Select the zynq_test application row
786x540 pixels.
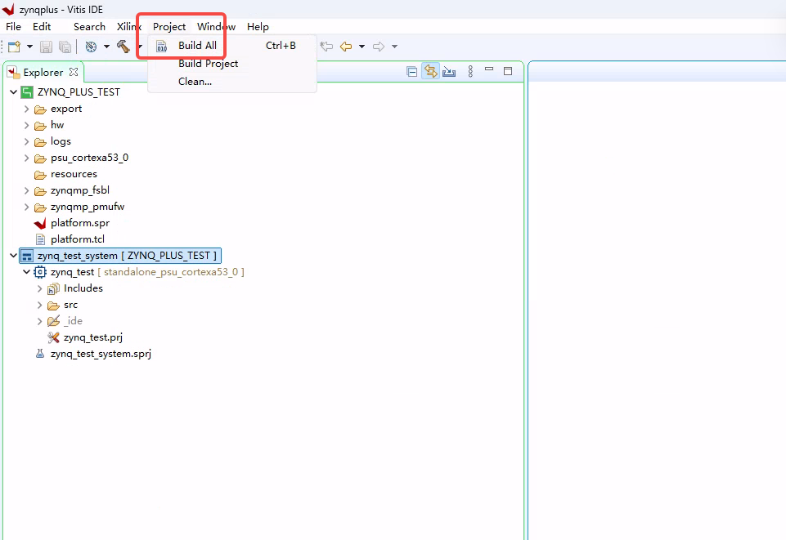[147, 272]
